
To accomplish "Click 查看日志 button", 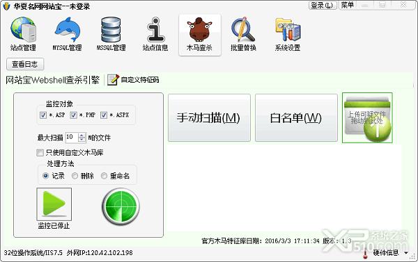I will coord(25,64).
